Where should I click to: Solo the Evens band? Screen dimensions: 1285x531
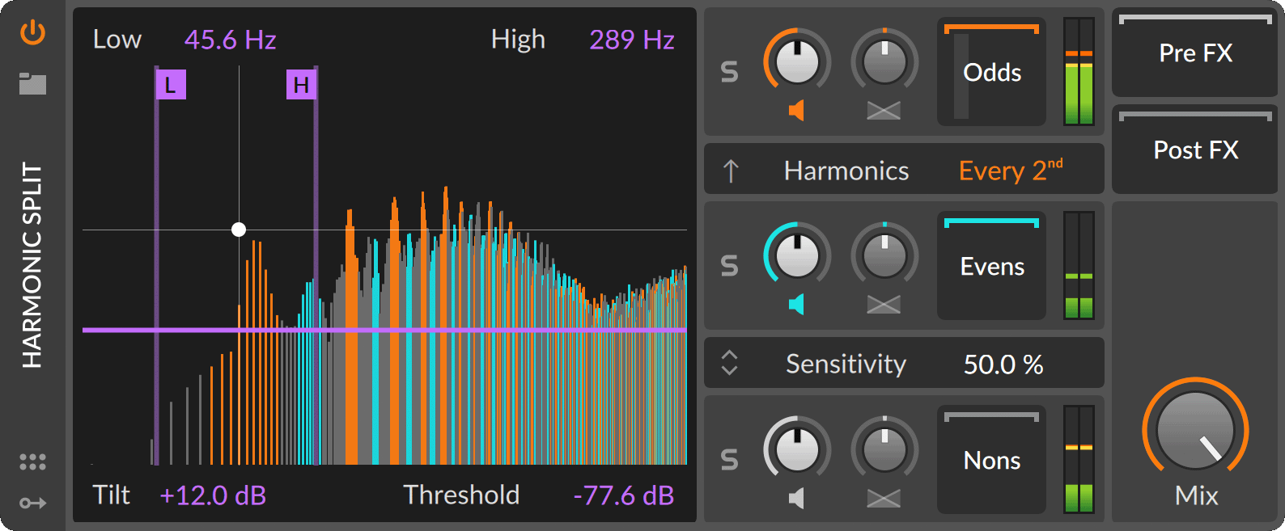pos(729,266)
